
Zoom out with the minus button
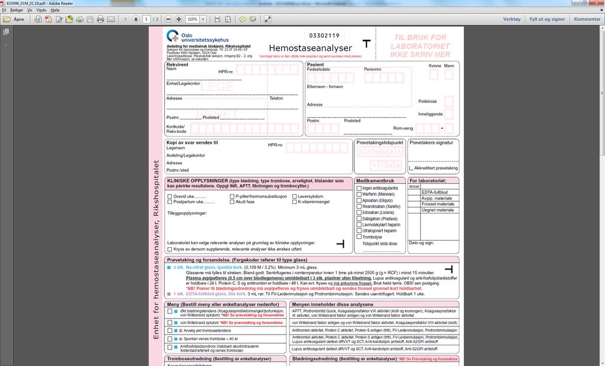coord(168,19)
